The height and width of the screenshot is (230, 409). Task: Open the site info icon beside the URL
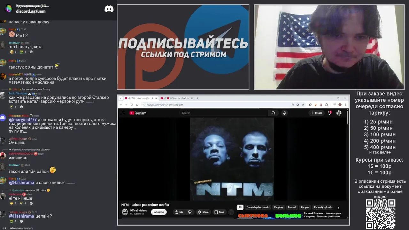[143, 104]
